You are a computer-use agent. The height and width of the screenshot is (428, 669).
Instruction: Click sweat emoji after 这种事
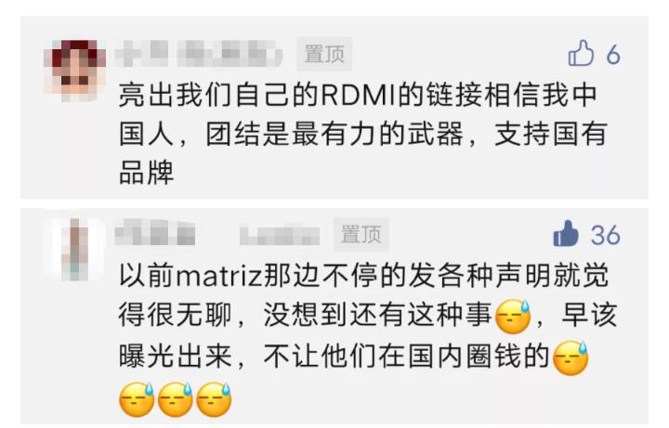(513, 317)
